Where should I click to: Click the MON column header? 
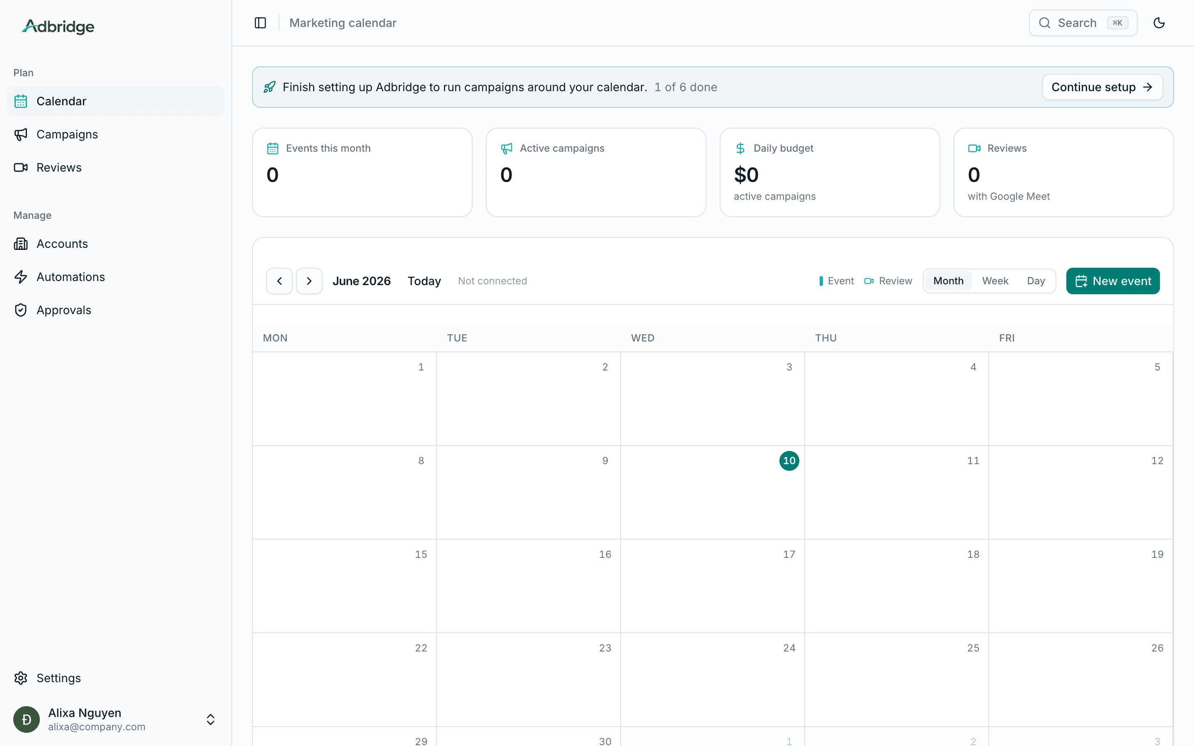[275, 338]
